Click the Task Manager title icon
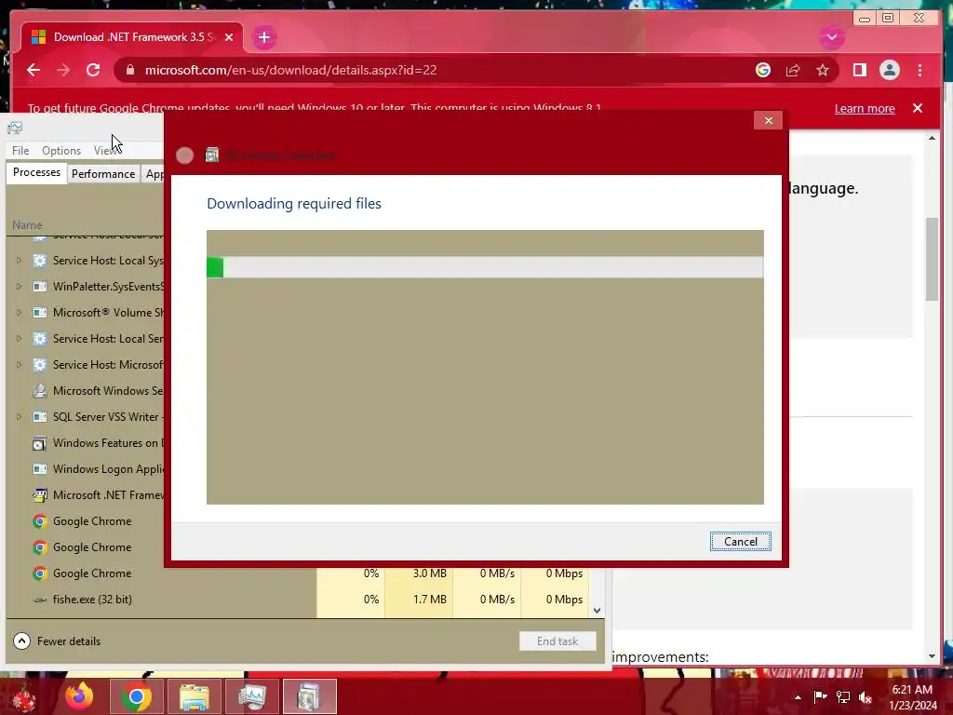Viewport: 953px width, 715px height. 15,128
